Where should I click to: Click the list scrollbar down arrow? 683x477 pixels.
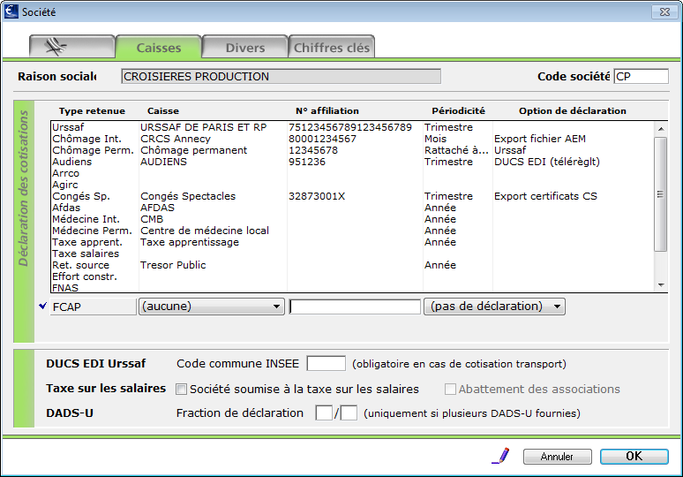pos(661,285)
